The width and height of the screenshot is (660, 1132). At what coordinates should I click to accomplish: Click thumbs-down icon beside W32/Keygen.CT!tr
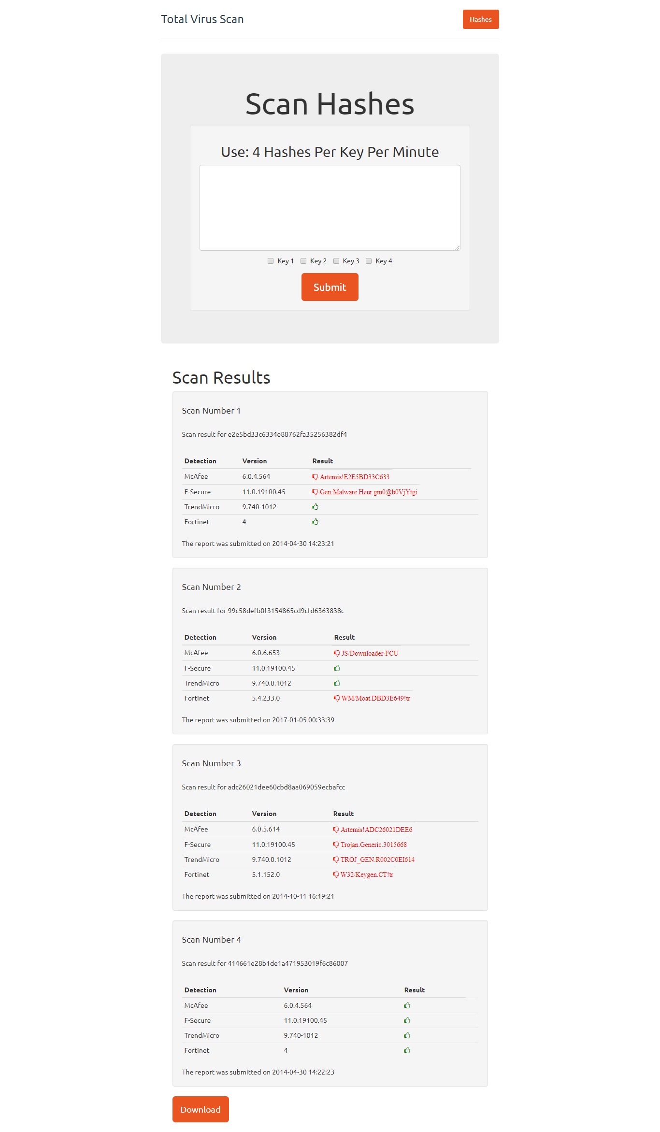pyautogui.click(x=336, y=874)
